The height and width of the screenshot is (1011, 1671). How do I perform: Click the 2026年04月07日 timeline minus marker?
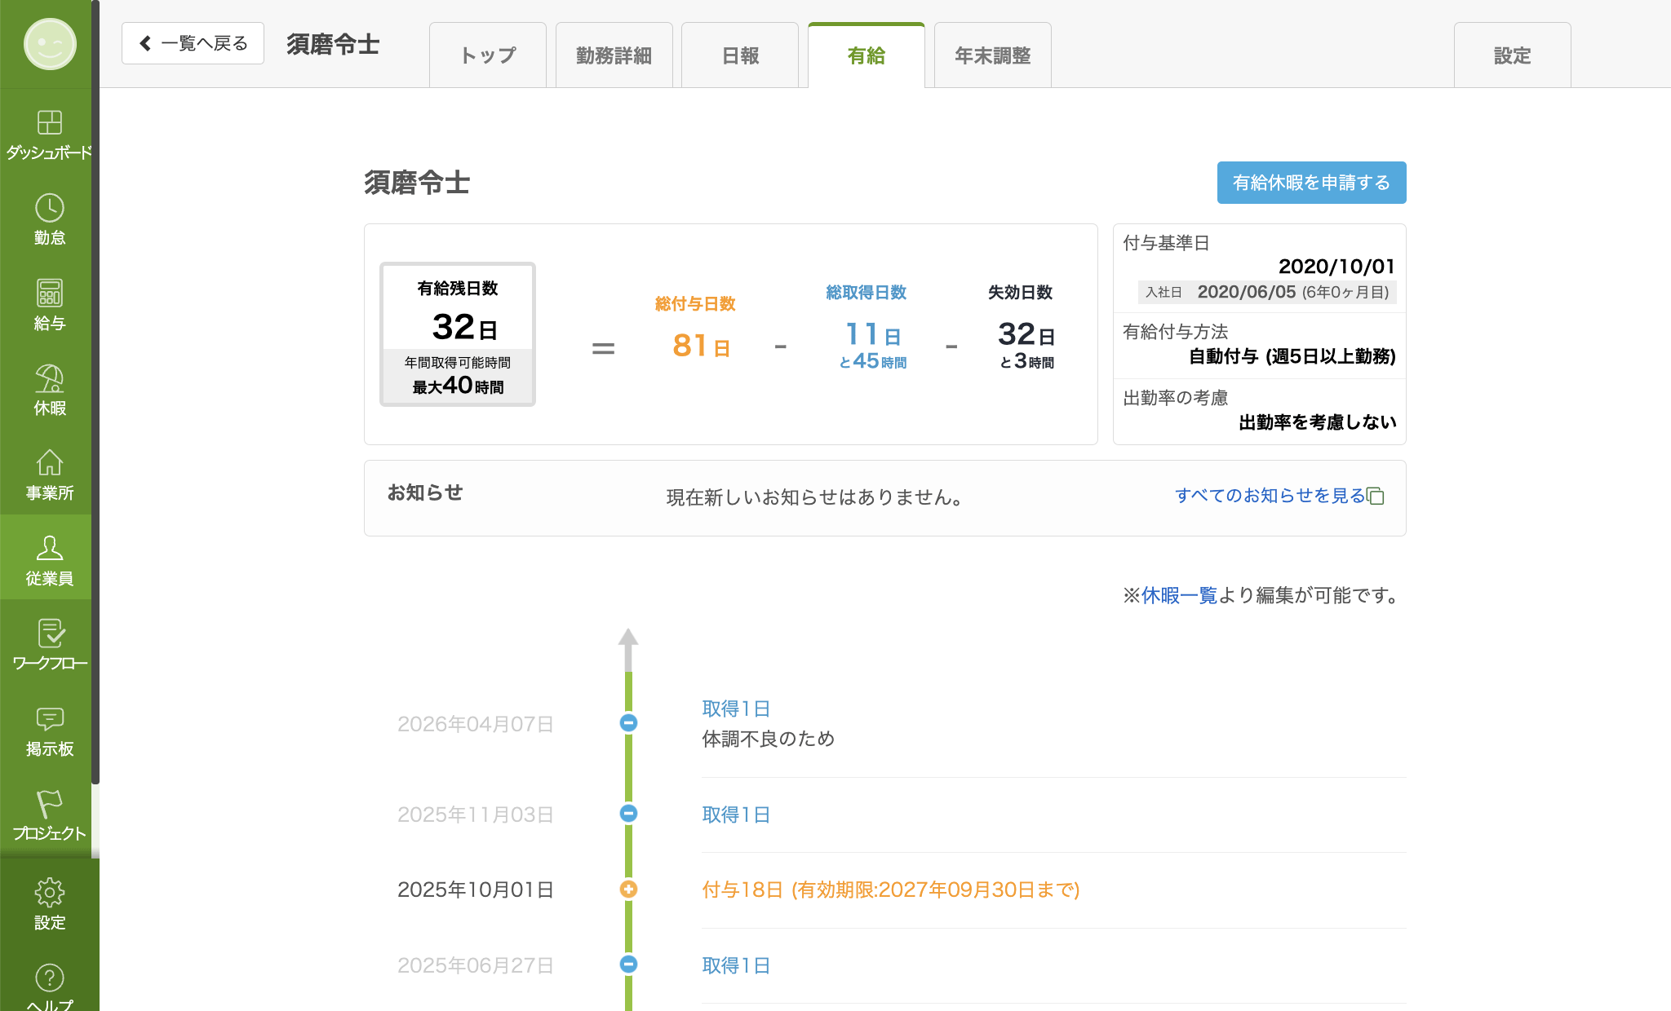(x=628, y=722)
